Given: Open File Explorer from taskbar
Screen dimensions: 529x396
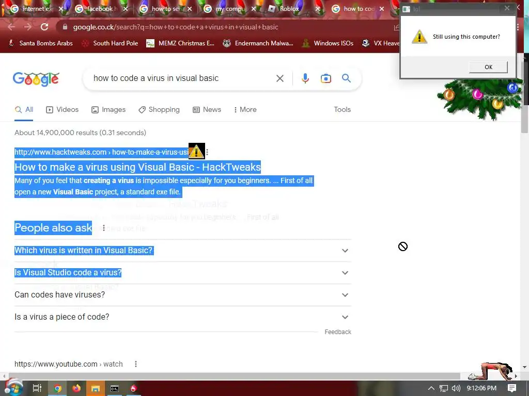Looking at the screenshot, I should point(96,388).
